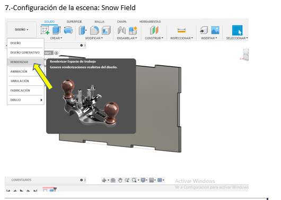Click the ViewCube in the corner
The width and height of the screenshot is (281, 200).
245,55
